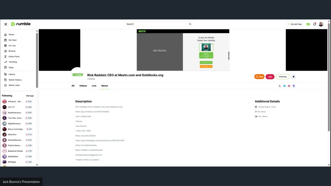Toggle the Following button on channel
331x186 pixels.
[283, 77]
